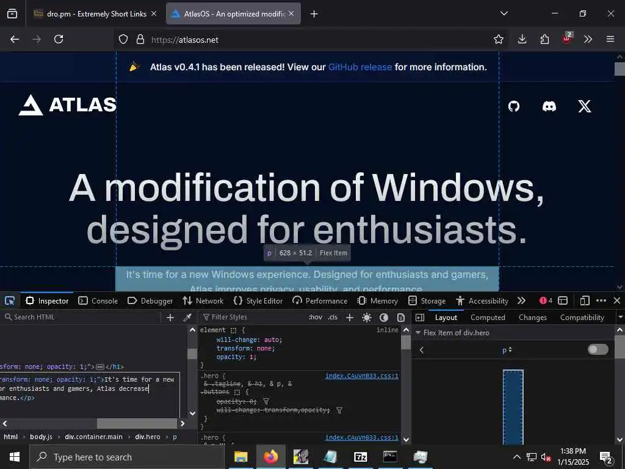625x469 pixels.
Task: Open the Firefox application hamburger menu
Action: click(610, 39)
